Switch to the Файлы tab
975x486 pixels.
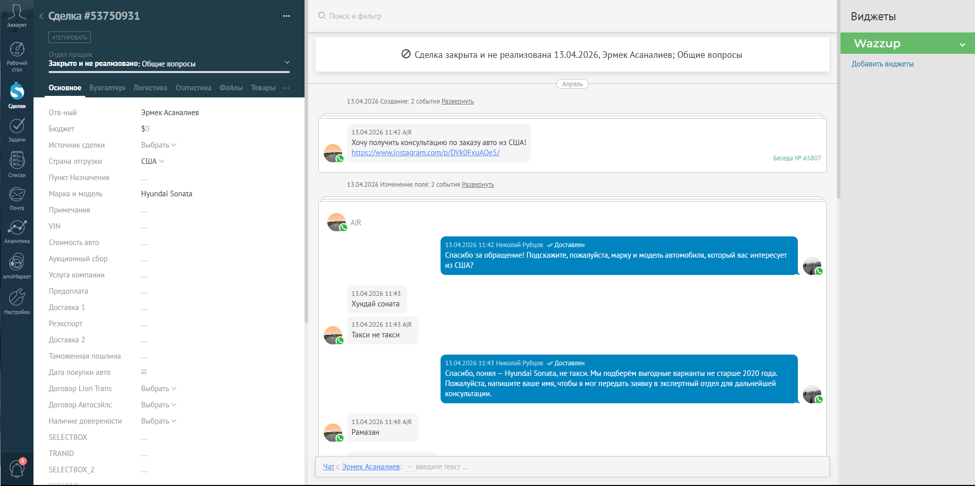tap(231, 88)
